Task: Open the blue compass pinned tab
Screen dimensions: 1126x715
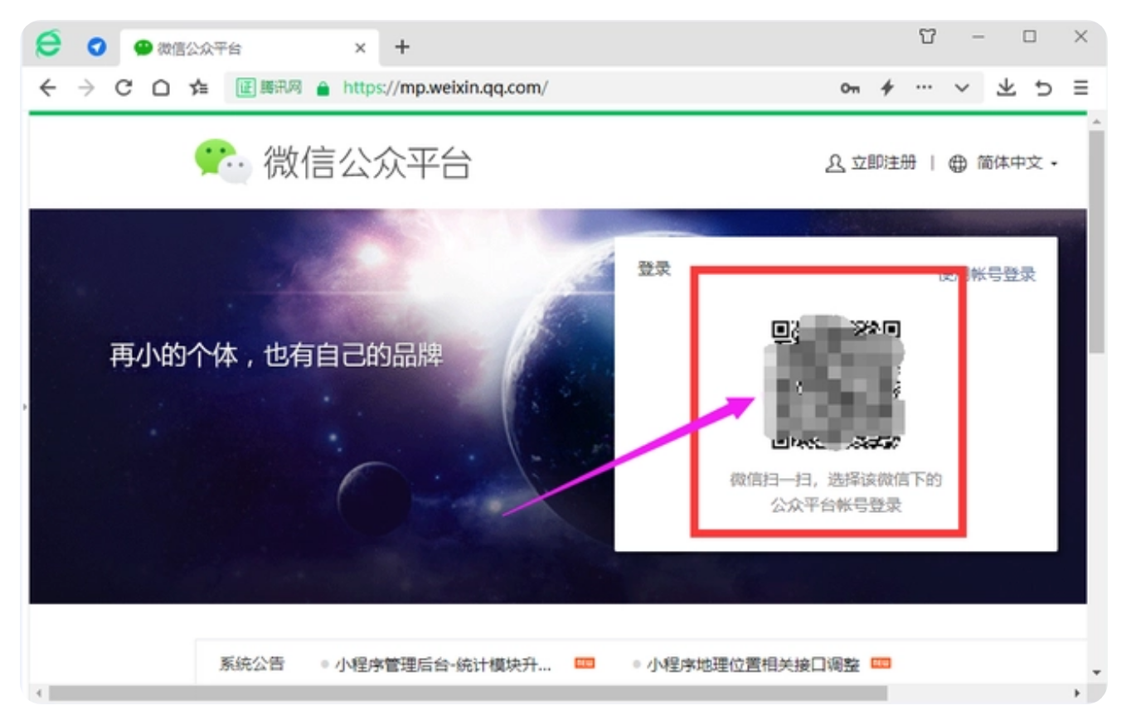Action: point(97,47)
